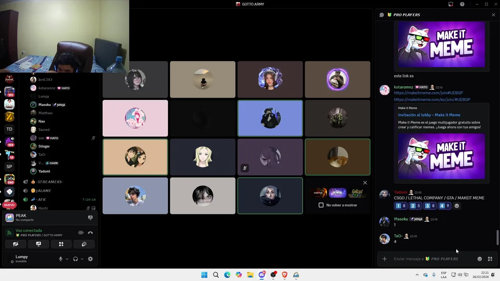500x281 pixels.
Task: Open makeitmeme.com/join link
Action: pyautogui.click(x=428, y=93)
